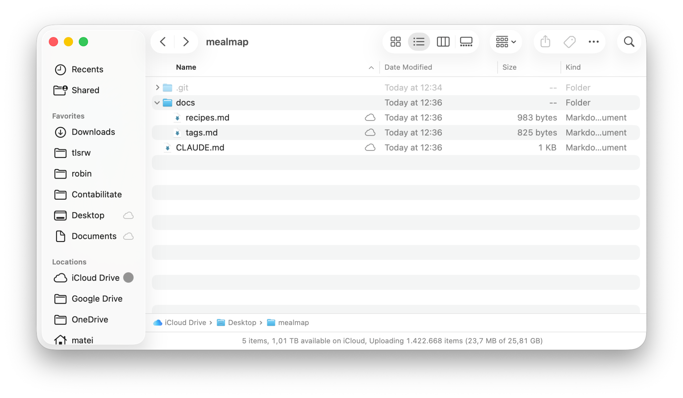The height and width of the screenshot is (398, 683).
Task: Sort by Name column header
Action: [186, 67]
